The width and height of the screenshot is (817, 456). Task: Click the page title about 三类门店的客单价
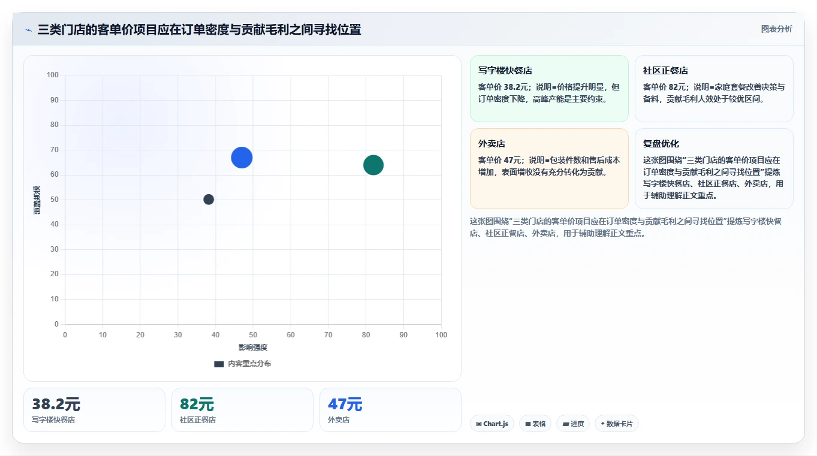(x=199, y=30)
